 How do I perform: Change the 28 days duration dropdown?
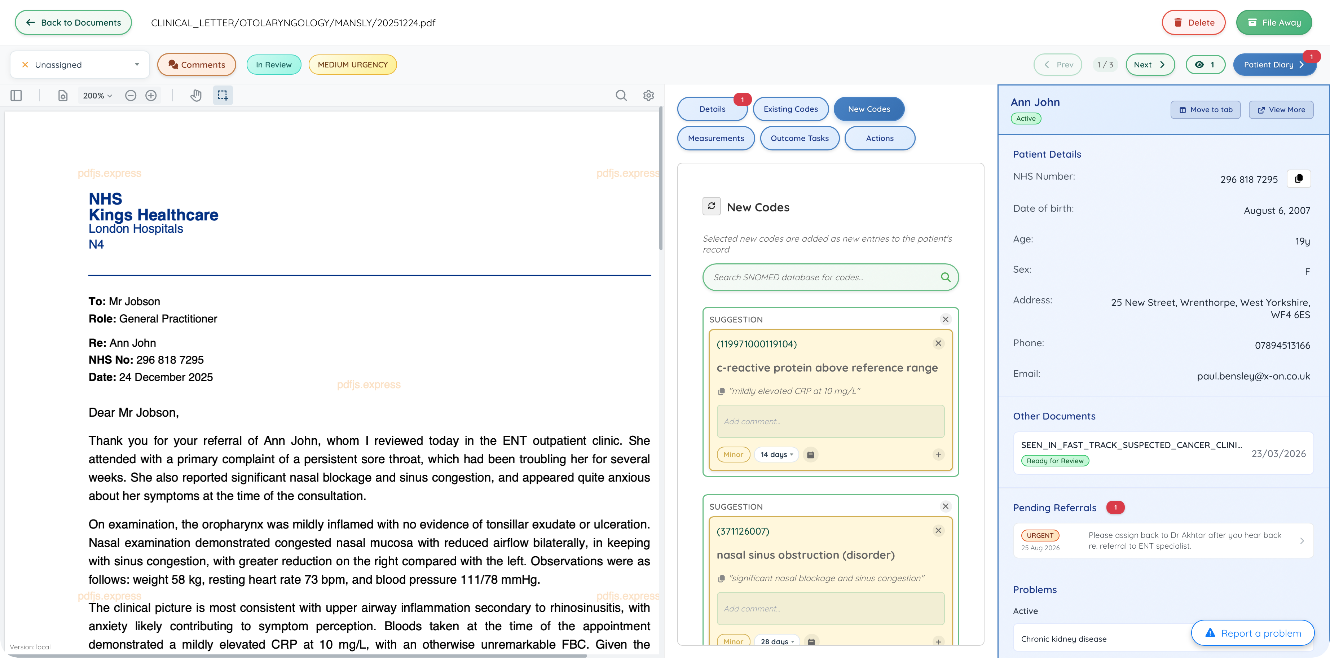point(777,641)
